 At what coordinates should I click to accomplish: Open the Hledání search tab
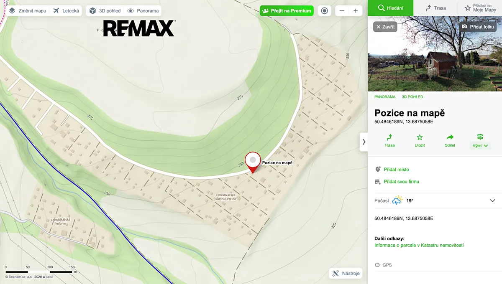click(x=391, y=8)
